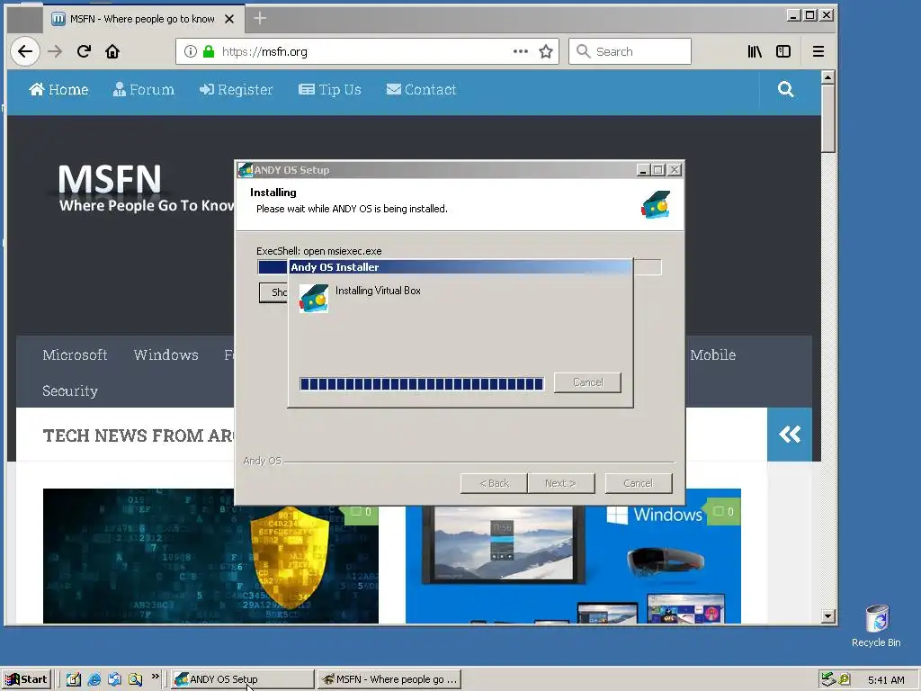Select Windows category menu item
Image resolution: width=921 pixels, height=691 pixels.
click(165, 354)
